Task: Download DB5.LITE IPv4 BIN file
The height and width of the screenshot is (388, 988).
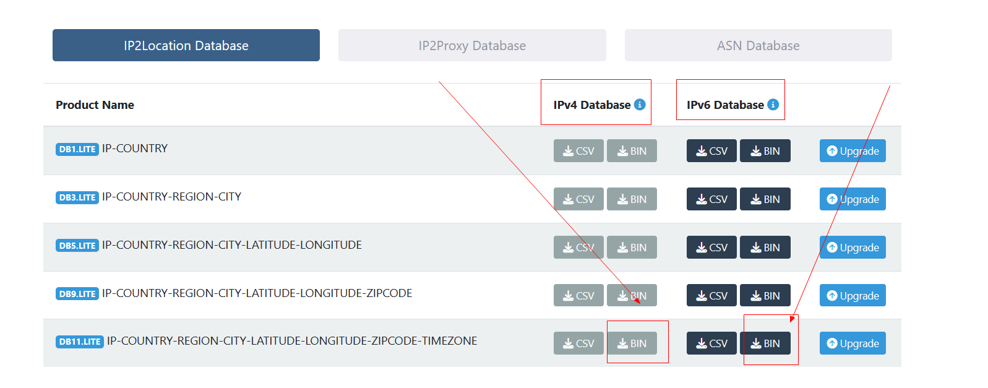Action: (x=632, y=248)
